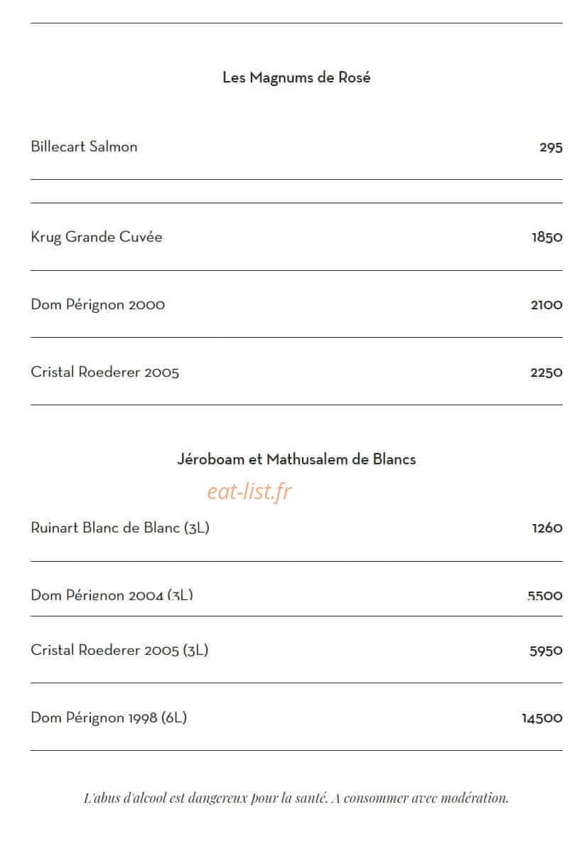Image resolution: width=587 pixels, height=844 pixels.
Task: Click the 1850 price
Action: click(x=547, y=237)
